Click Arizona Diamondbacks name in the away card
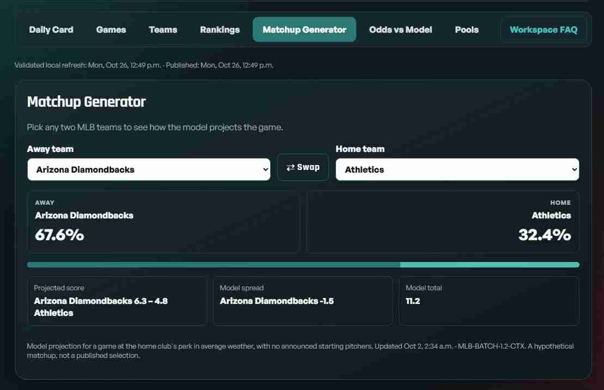Screen dimensions: 604x390 click(x=84, y=215)
